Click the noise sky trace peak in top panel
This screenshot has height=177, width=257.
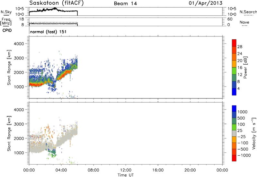pyautogui.click(x=55, y=8)
